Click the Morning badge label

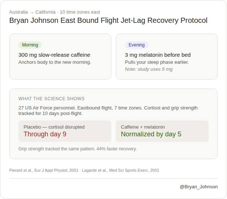30,45
